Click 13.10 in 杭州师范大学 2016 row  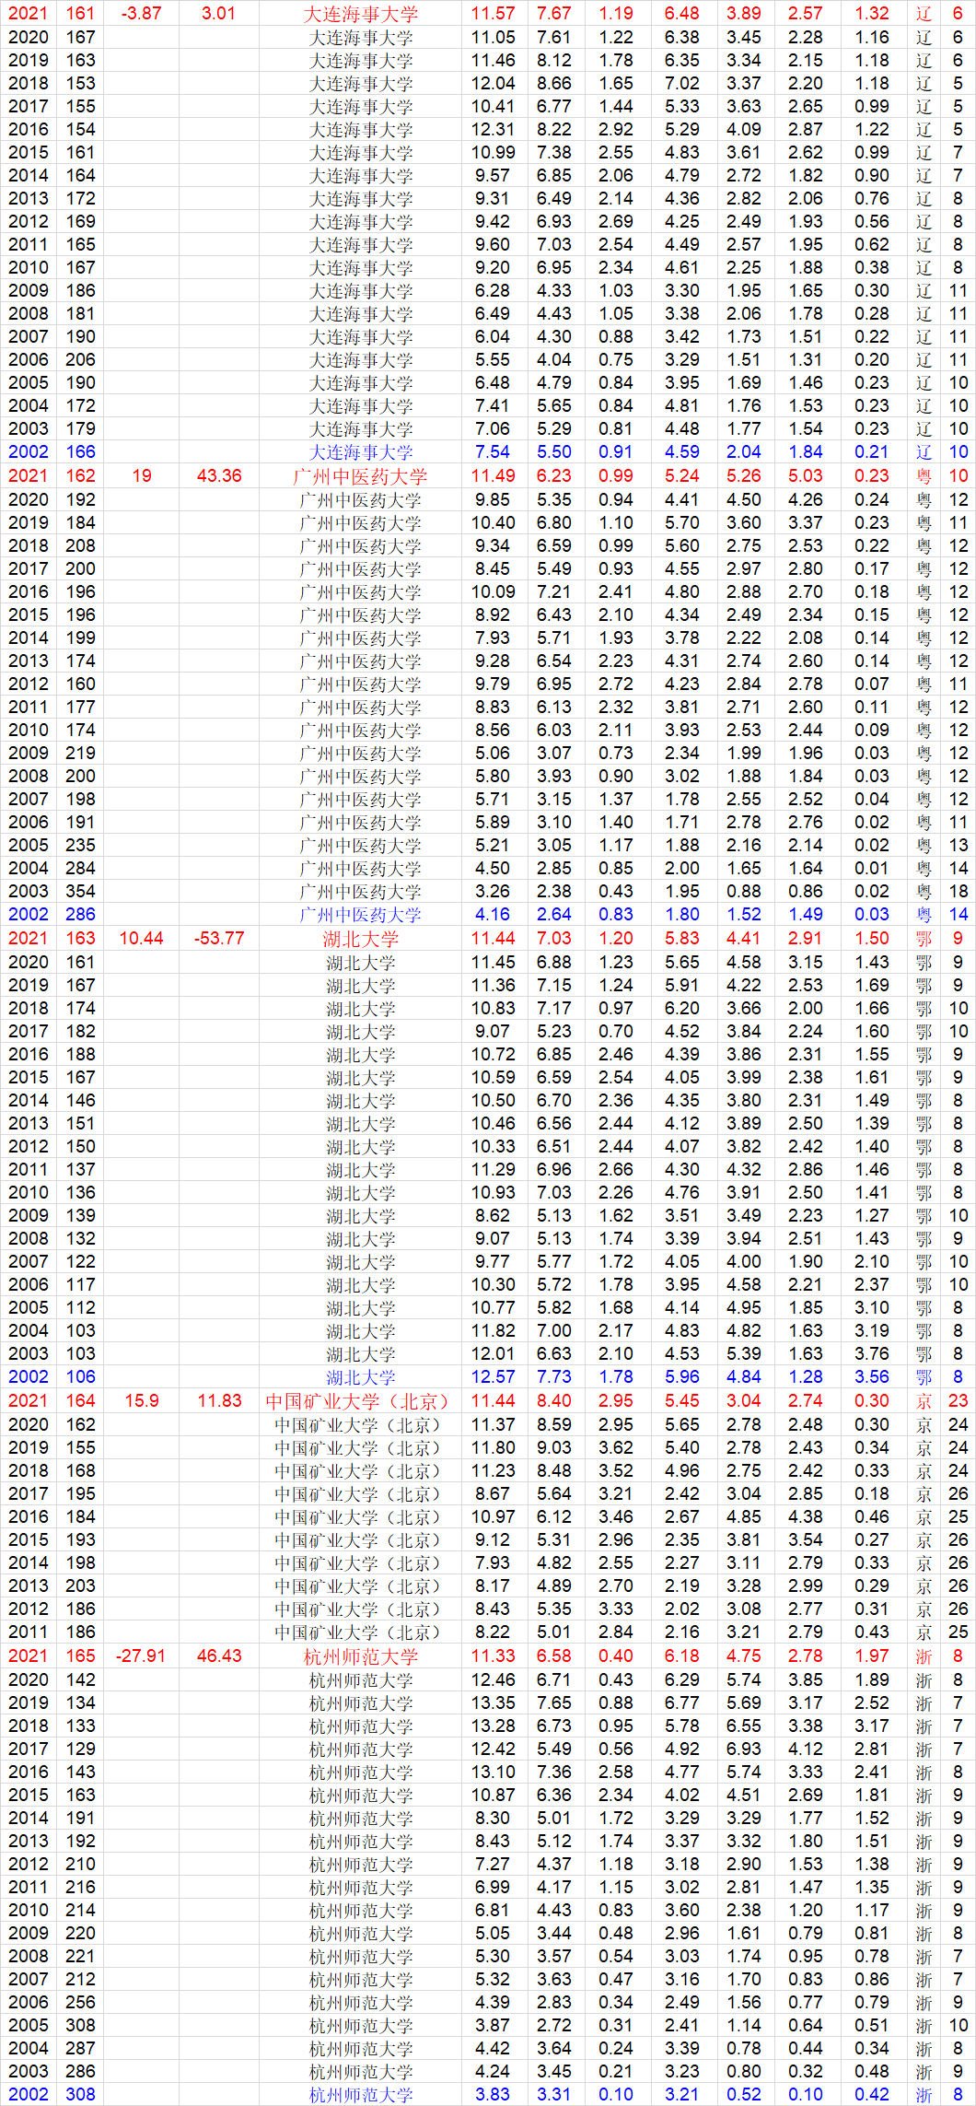click(x=493, y=1773)
